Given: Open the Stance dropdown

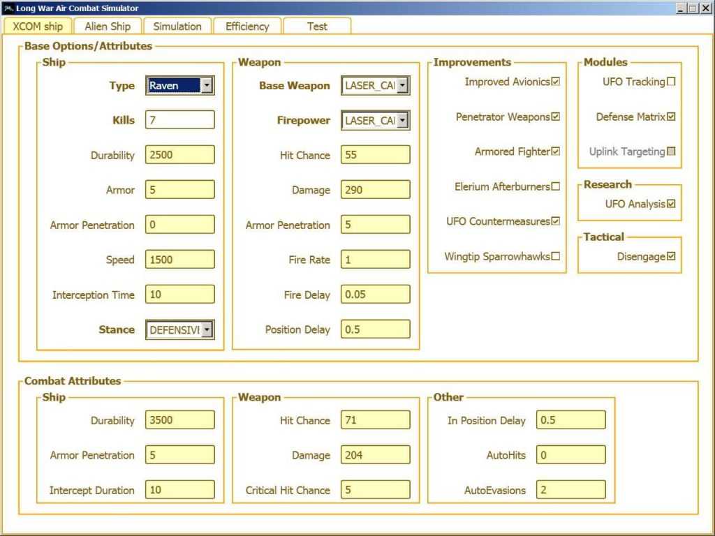Looking at the screenshot, I should pos(207,330).
